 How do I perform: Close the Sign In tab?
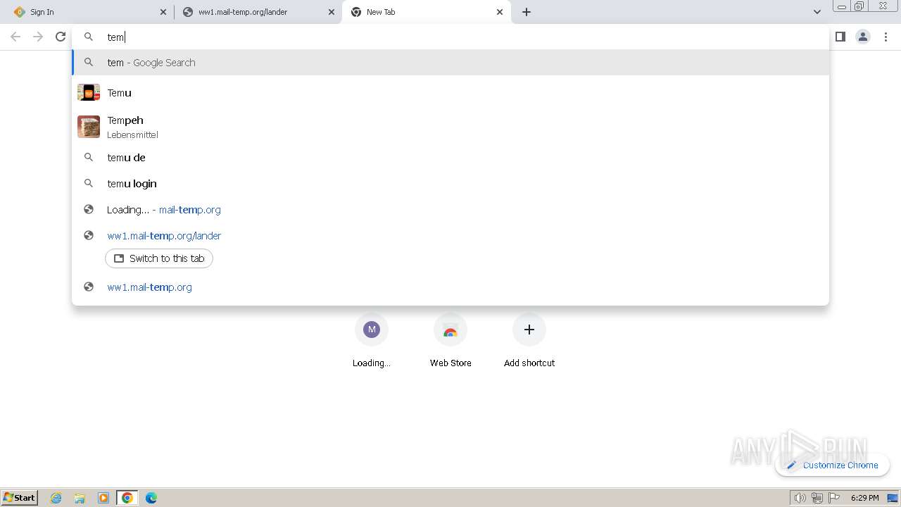pyautogui.click(x=163, y=12)
